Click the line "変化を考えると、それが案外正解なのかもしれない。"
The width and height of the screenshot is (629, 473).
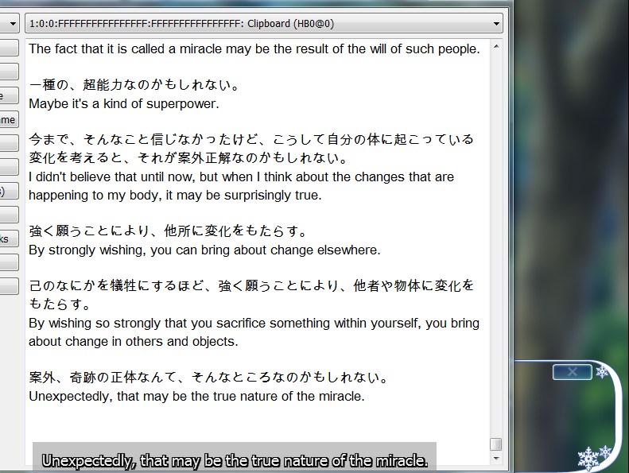click(188, 158)
